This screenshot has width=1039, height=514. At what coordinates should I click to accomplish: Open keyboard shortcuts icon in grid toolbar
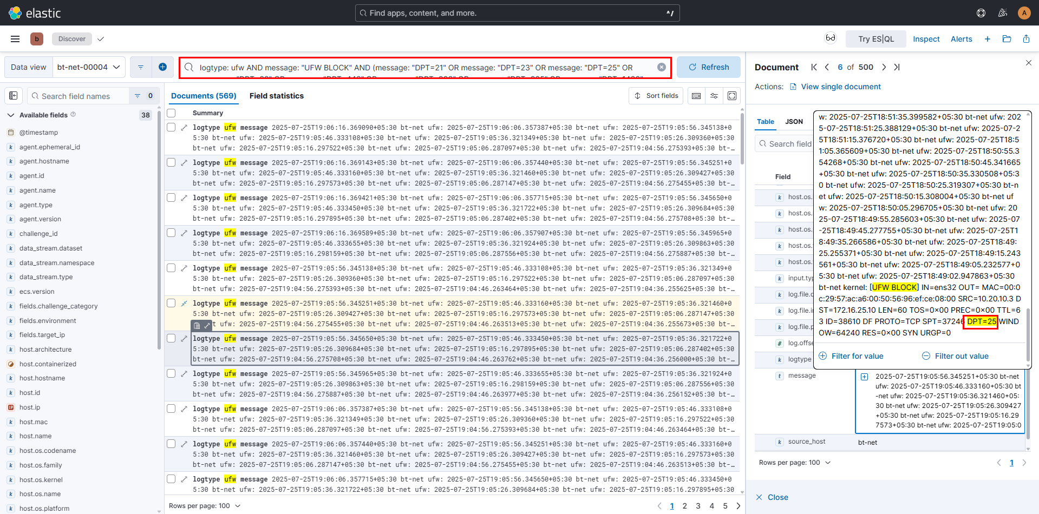(696, 96)
